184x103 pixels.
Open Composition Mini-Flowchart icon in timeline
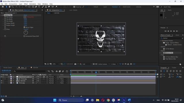[49, 71]
